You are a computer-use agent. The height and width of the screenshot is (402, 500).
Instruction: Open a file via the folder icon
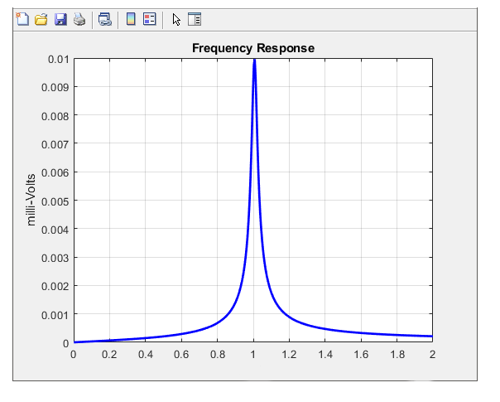click(x=41, y=19)
